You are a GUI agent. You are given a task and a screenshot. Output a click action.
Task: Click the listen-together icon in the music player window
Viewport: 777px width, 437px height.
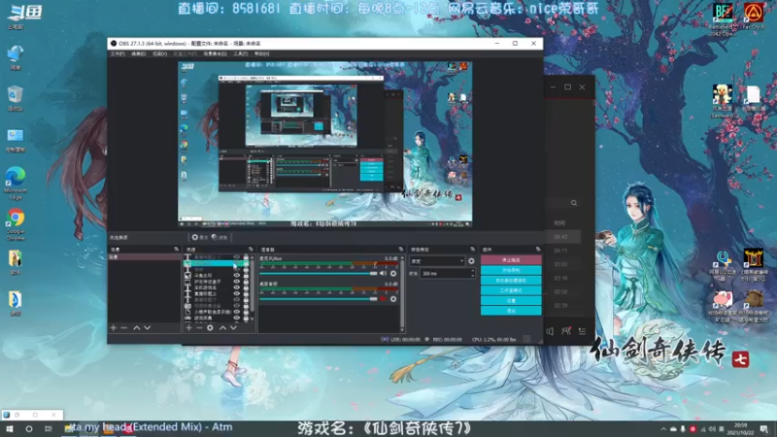point(566,331)
